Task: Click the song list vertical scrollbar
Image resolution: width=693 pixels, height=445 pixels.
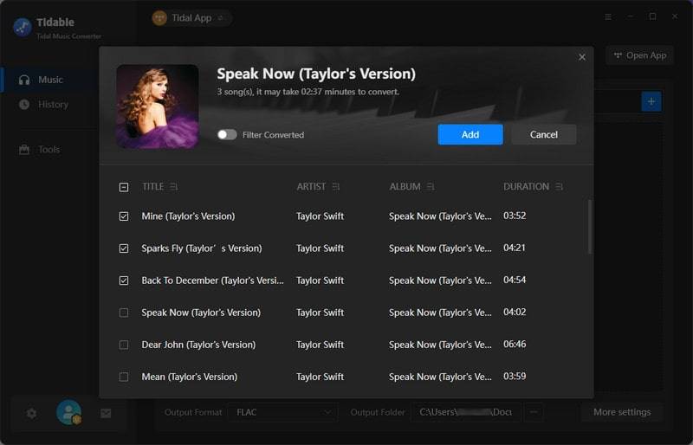Action: tap(590, 227)
